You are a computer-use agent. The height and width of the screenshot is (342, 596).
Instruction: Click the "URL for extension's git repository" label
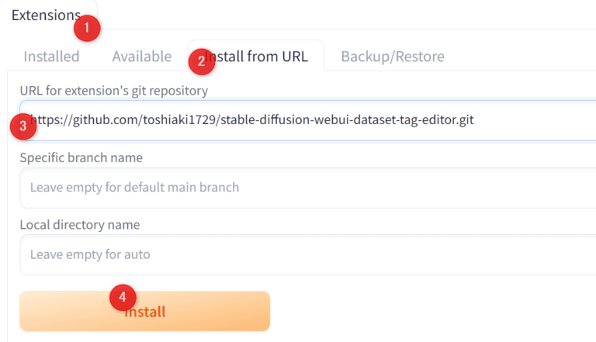tap(114, 91)
